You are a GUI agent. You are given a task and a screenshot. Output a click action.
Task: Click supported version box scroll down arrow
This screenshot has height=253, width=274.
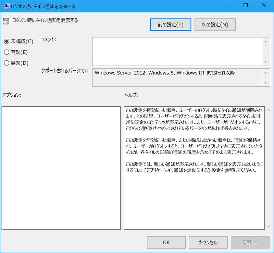click(x=266, y=82)
